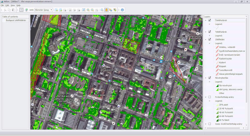250x136 pixels.
Task: Collapse the Zöldfelület layer node
Action: click(206, 39)
